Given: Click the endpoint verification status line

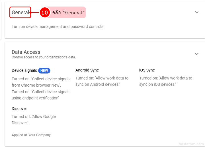Looking at the screenshot, I should 41,95.
